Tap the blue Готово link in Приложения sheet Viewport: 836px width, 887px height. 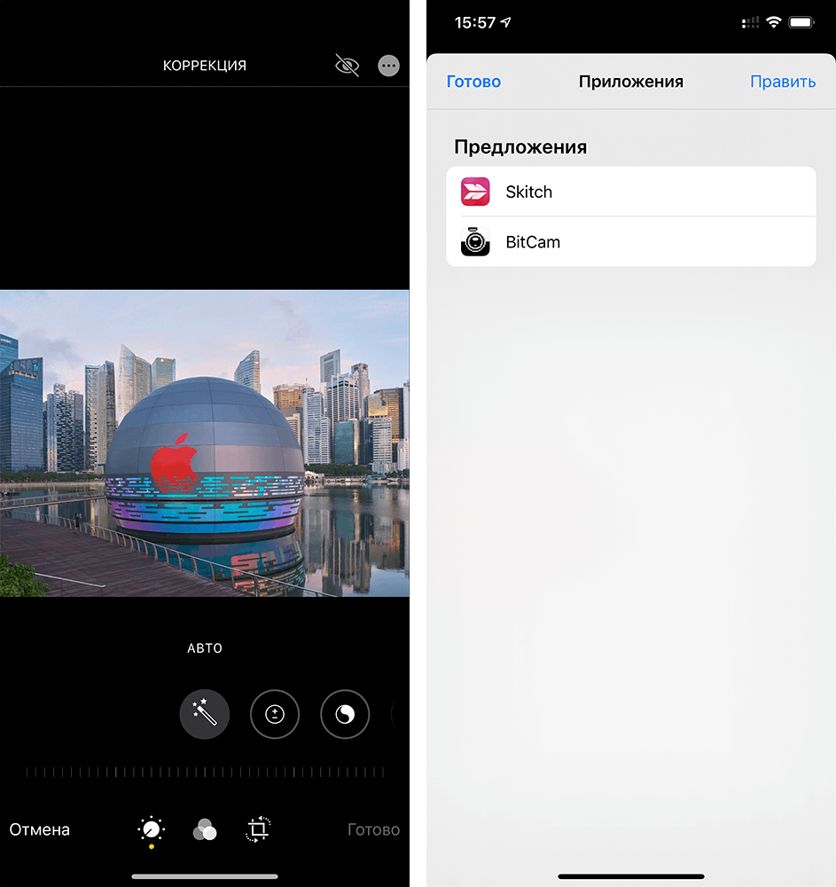(473, 82)
